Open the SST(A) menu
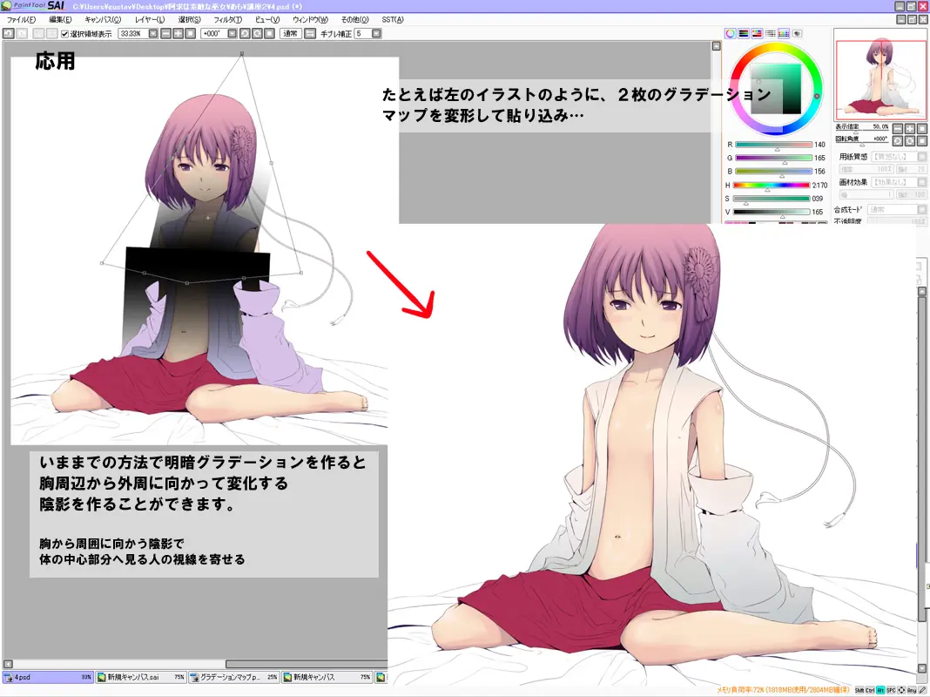930x697 pixels. pos(393,19)
